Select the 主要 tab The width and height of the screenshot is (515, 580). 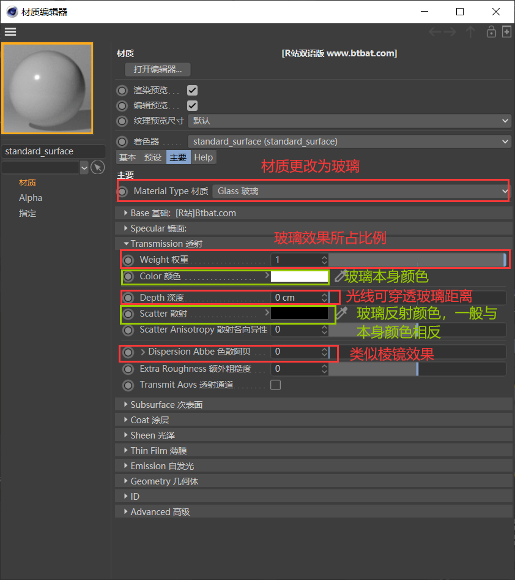(x=179, y=157)
